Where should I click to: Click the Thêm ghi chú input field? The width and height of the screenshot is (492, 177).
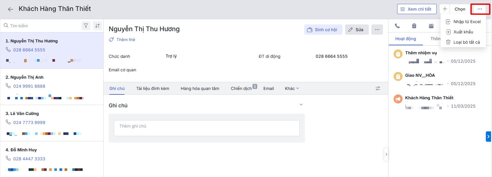pyautogui.click(x=206, y=128)
